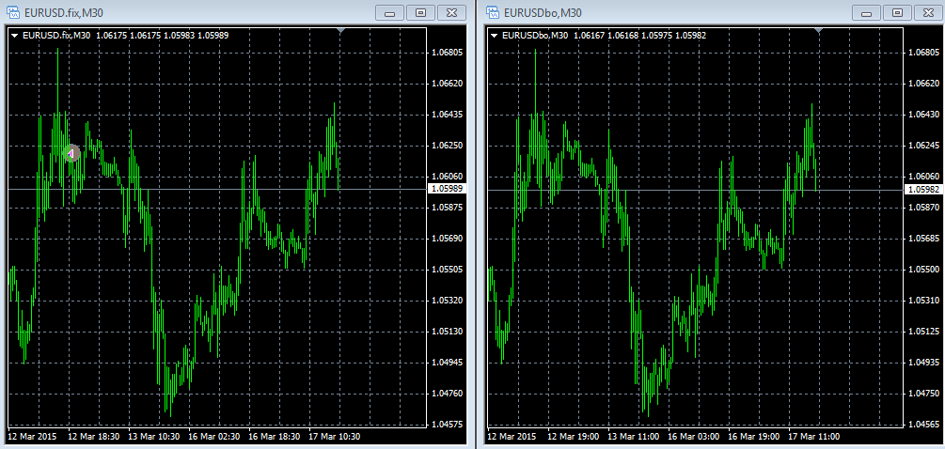Close the EURUSDbo,M30 chart window
This screenshot has height=449, width=945.
929,12
